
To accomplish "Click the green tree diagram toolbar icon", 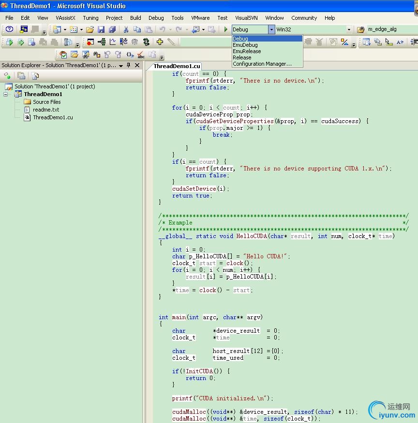I will click(102, 42).
